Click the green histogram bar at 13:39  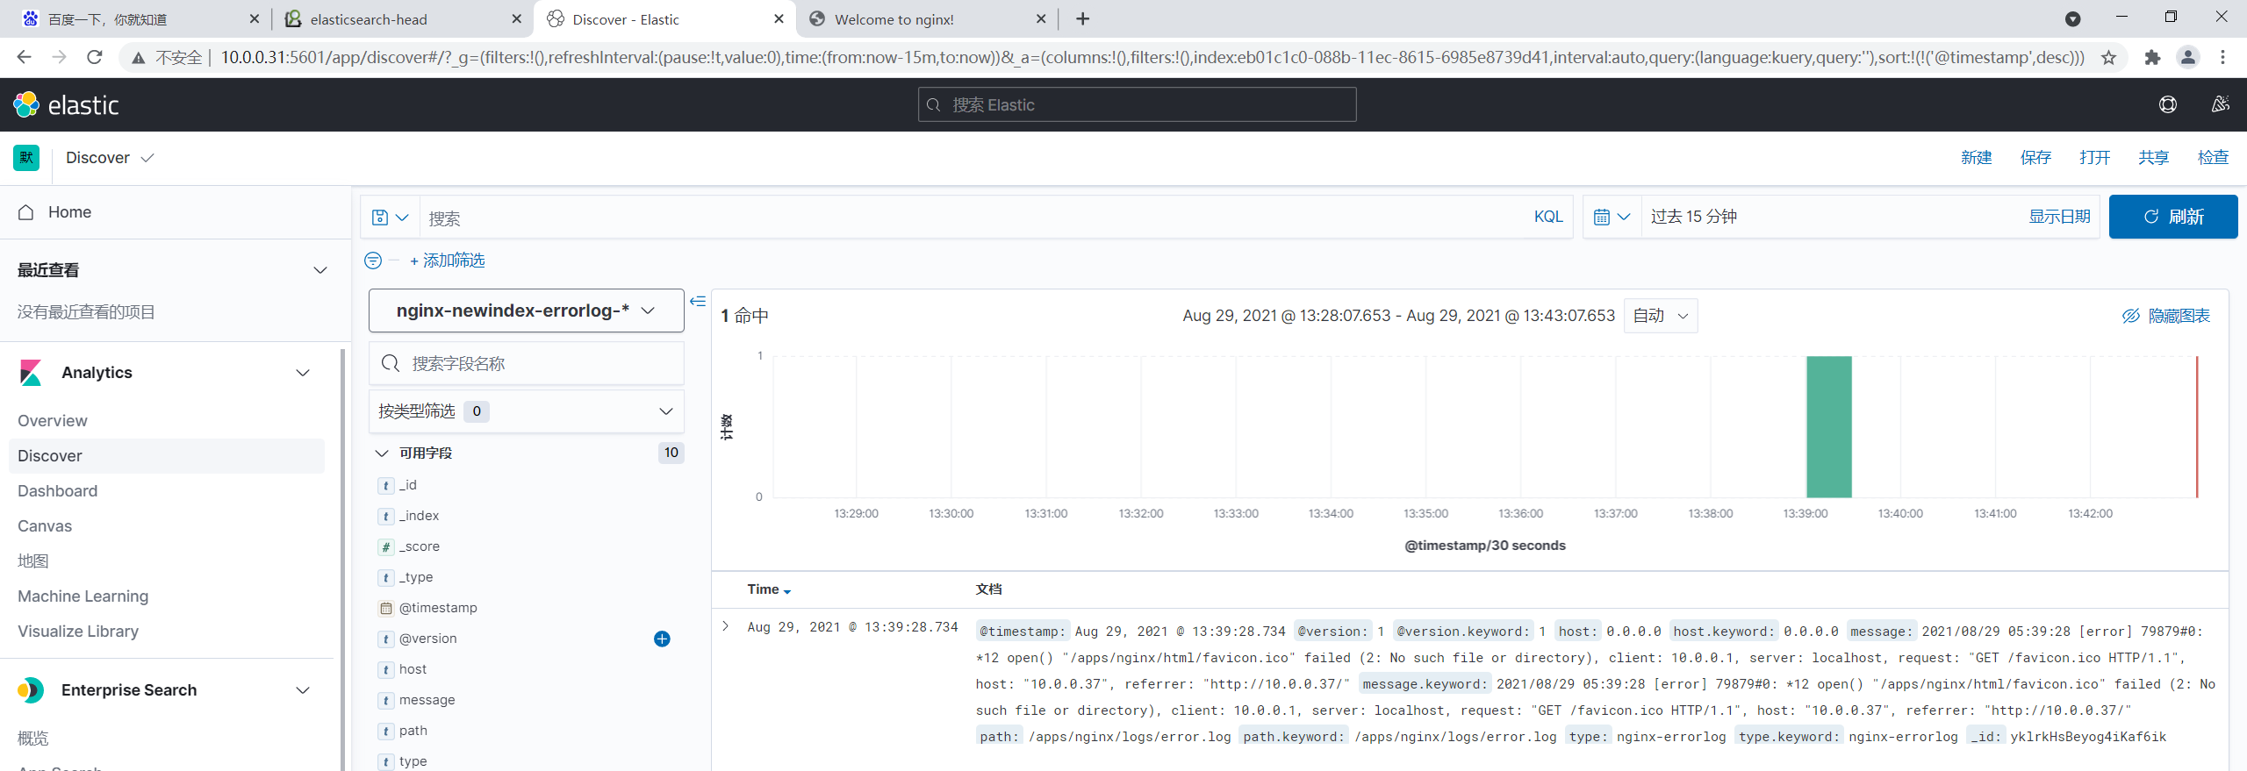[x=1829, y=426]
